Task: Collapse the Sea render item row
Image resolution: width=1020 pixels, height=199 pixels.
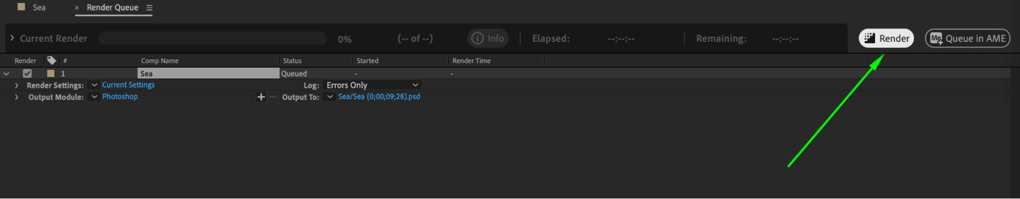Action: click(x=6, y=73)
